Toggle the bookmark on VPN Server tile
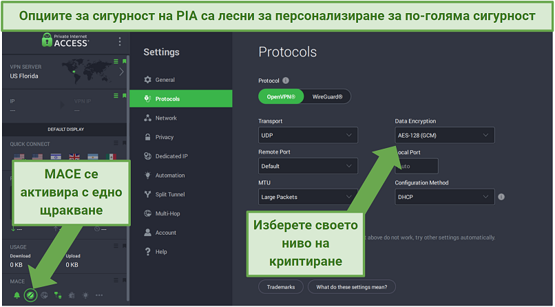 pyautogui.click(x=124, y=61)
